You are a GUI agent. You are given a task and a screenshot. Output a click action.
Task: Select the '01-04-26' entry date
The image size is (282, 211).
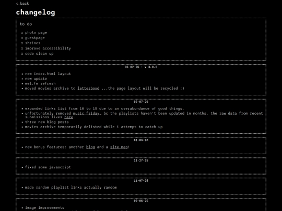coord(141,140)
